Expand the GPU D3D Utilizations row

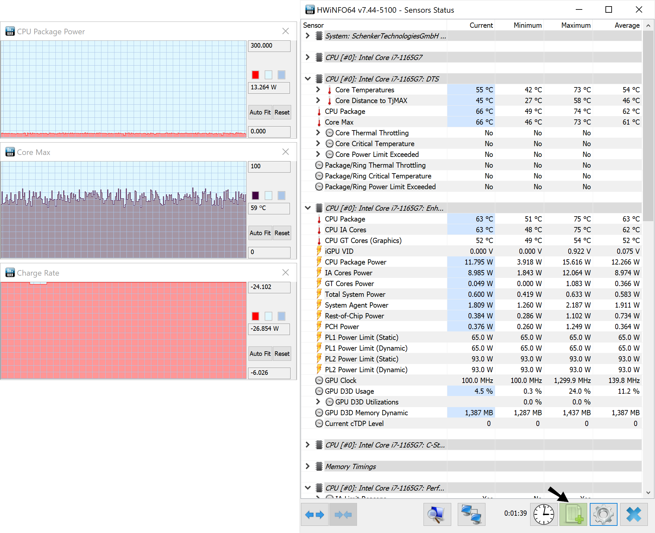[318, 402]
